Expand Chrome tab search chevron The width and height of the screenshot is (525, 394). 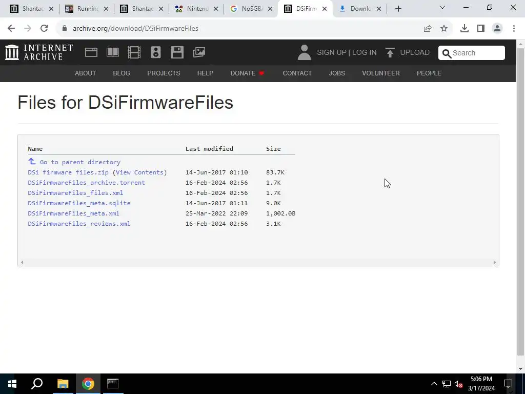[442, 7]
